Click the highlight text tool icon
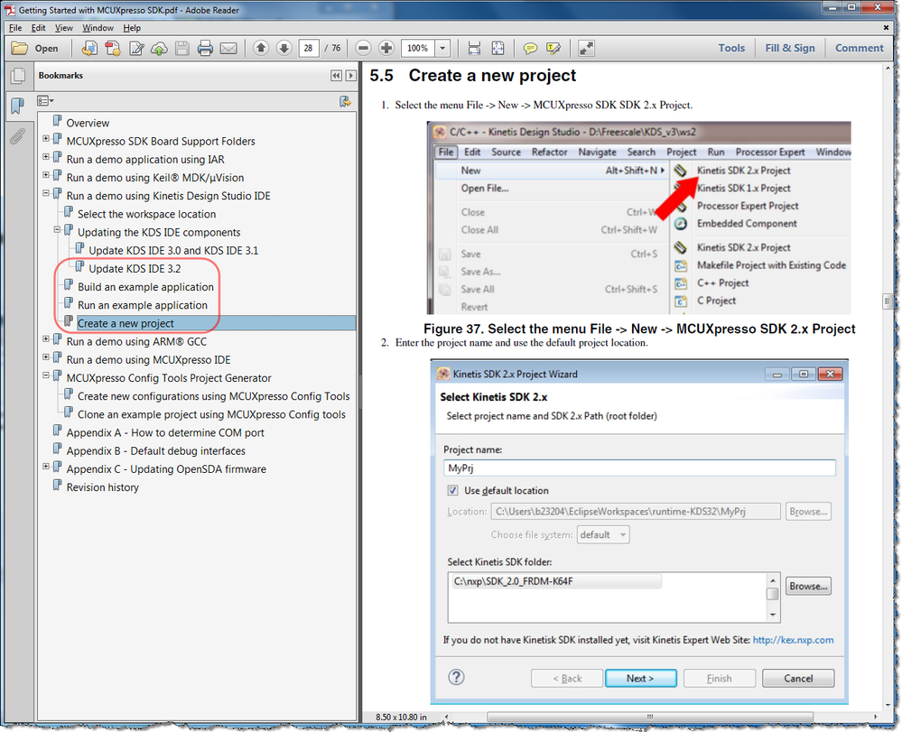 pos(553,49)
